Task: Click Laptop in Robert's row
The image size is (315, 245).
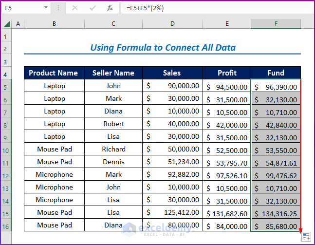Action: click(54, 124)
